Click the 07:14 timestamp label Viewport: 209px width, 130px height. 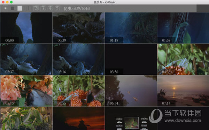(x=166, y=103)
